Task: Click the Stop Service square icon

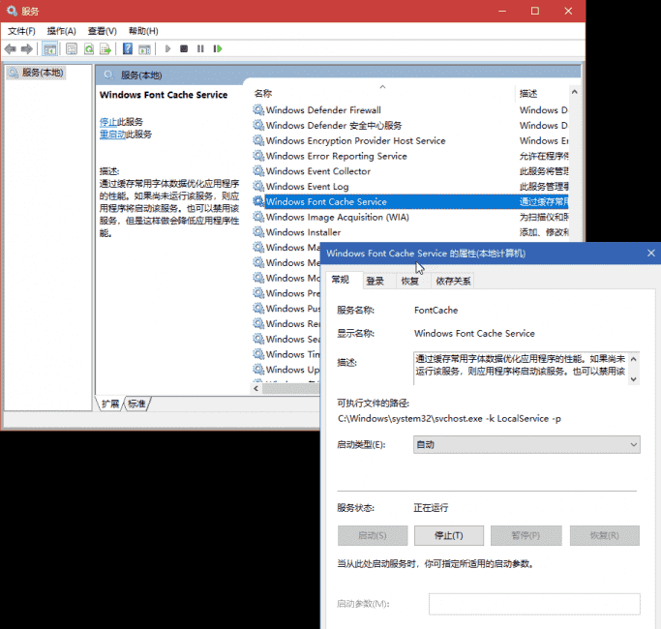Action: (x=184, y=49)
